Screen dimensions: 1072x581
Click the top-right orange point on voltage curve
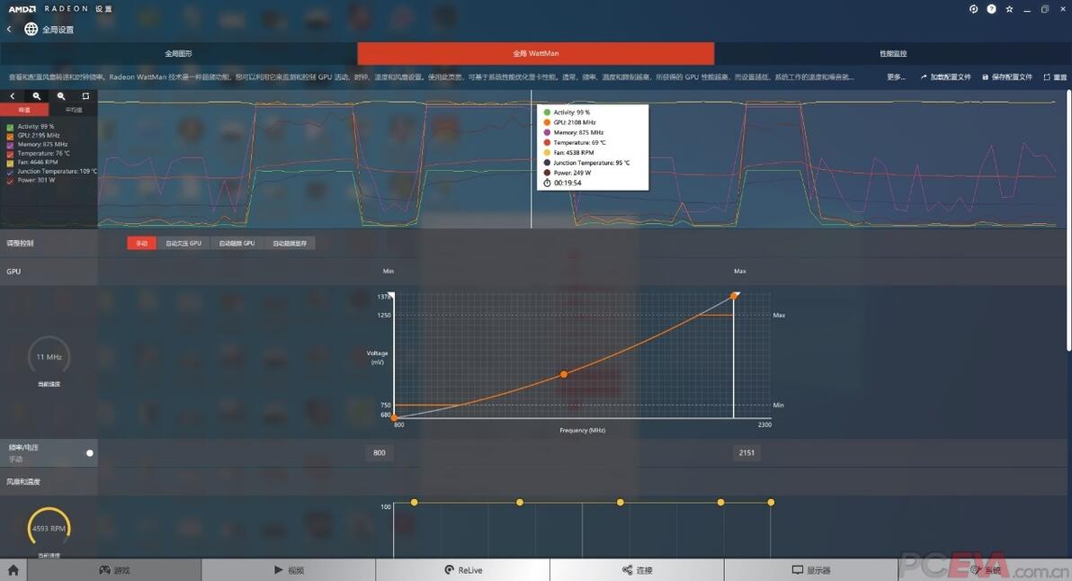(734, 296)
